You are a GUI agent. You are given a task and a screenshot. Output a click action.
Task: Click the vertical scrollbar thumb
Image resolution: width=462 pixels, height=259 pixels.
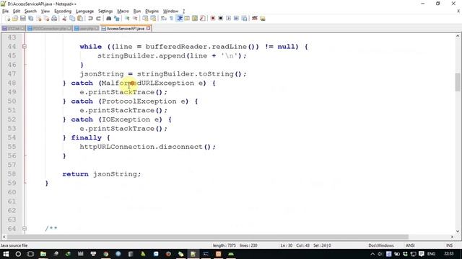click(x=458, y=83)
